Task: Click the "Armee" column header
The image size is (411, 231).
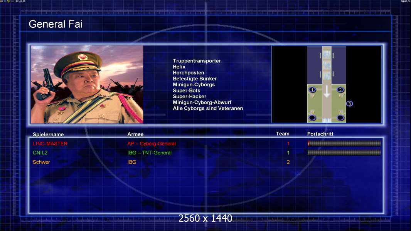Action: [135, 134]
